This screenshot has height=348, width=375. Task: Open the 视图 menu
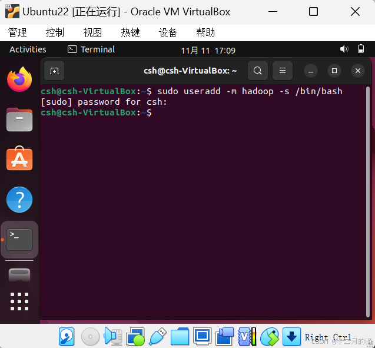[x=92, y=32]
